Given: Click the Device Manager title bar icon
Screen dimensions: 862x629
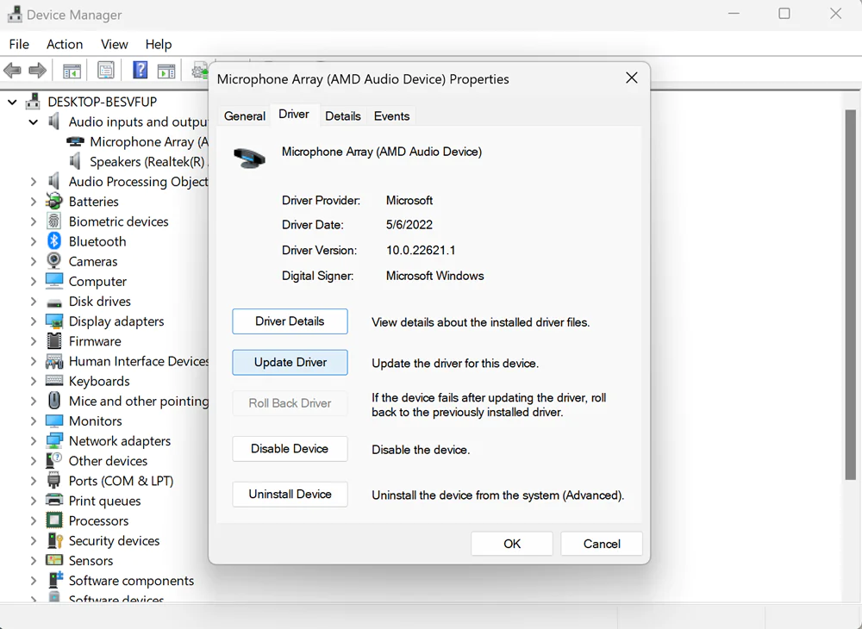Looking at the screenshot, I should click(x=15, y=15).
